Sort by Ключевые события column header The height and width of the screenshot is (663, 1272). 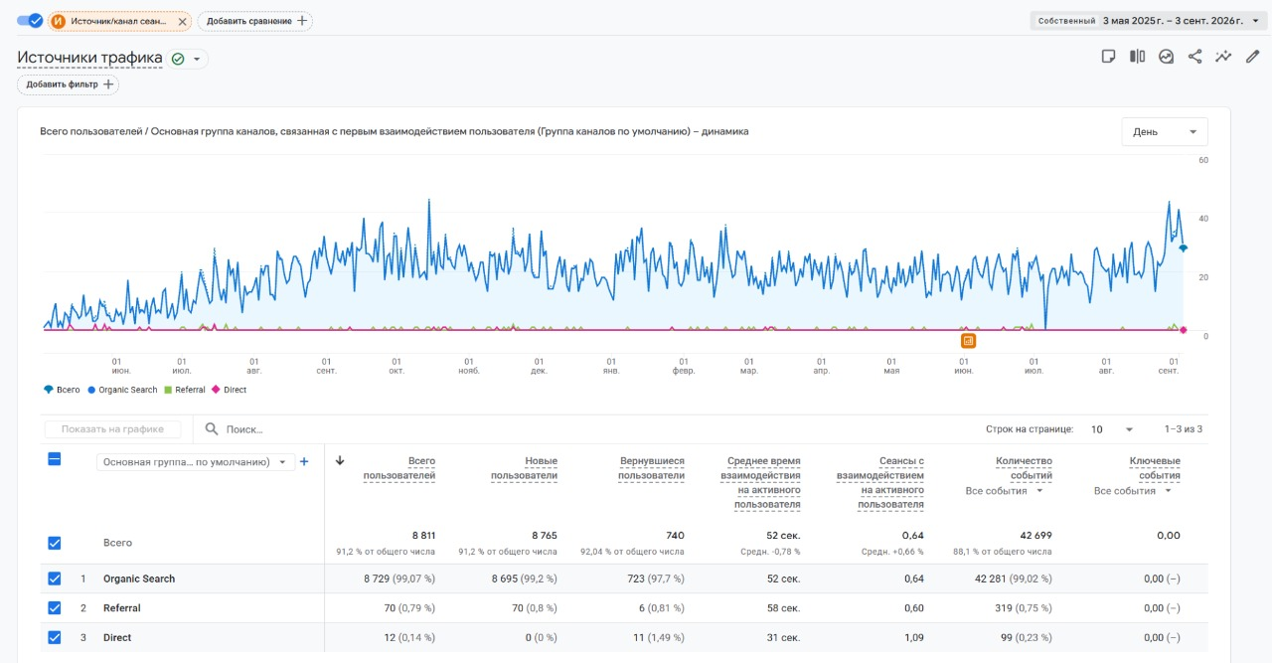(1155, 468)
